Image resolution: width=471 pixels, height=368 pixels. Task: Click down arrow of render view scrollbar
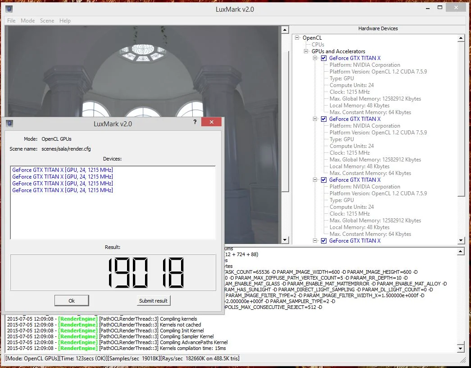point(285,240)
